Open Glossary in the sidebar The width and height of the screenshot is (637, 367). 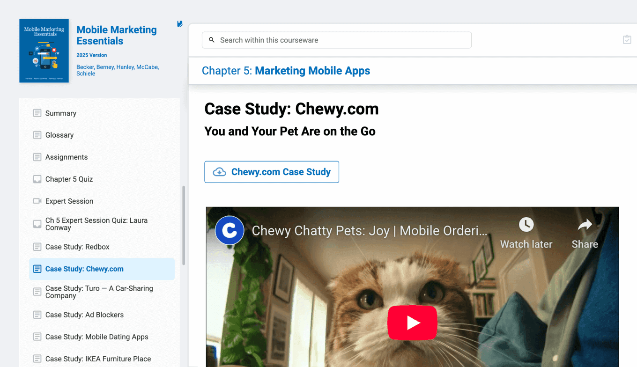click(59, 135)
